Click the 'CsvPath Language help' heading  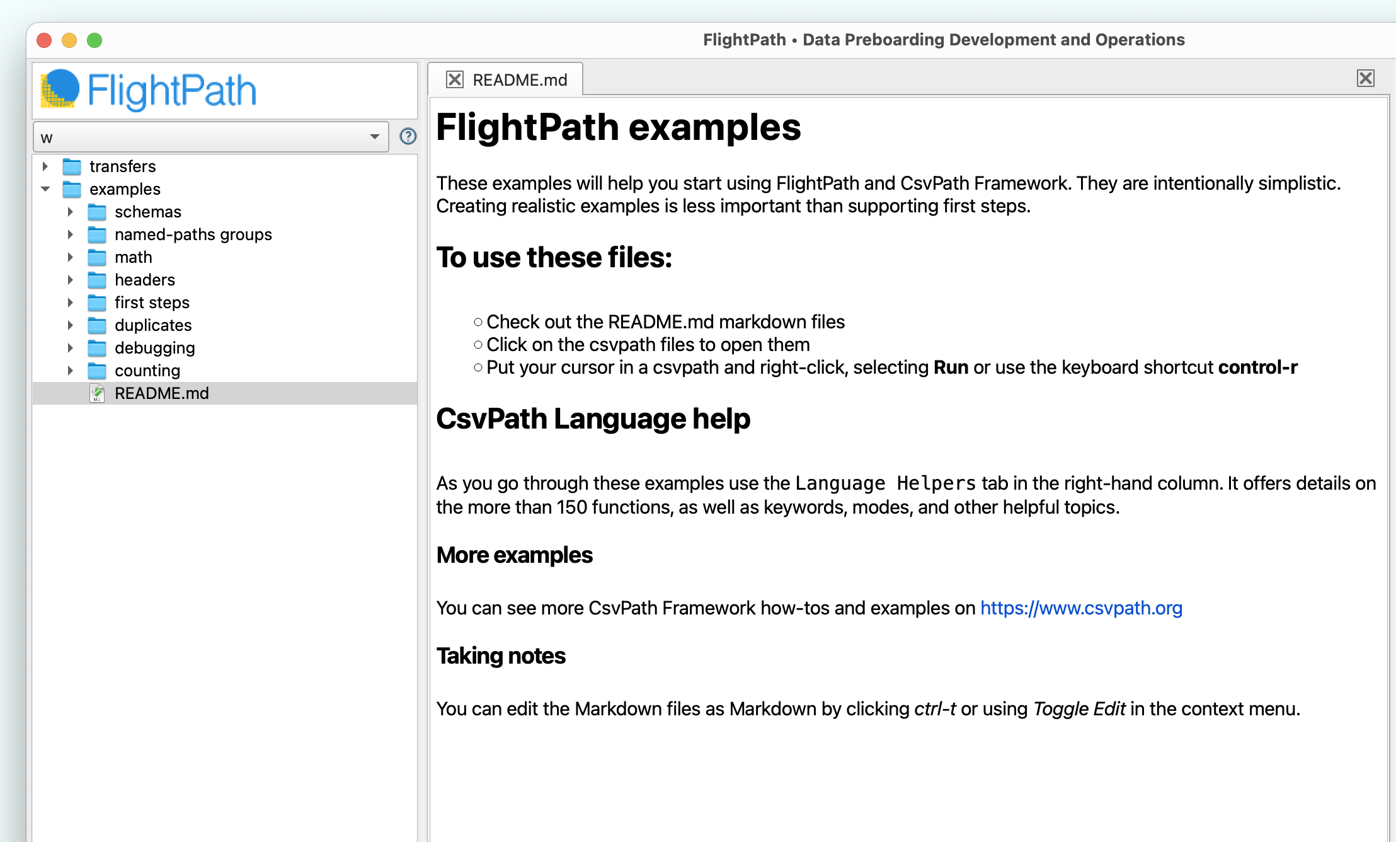tap(593, 418)
